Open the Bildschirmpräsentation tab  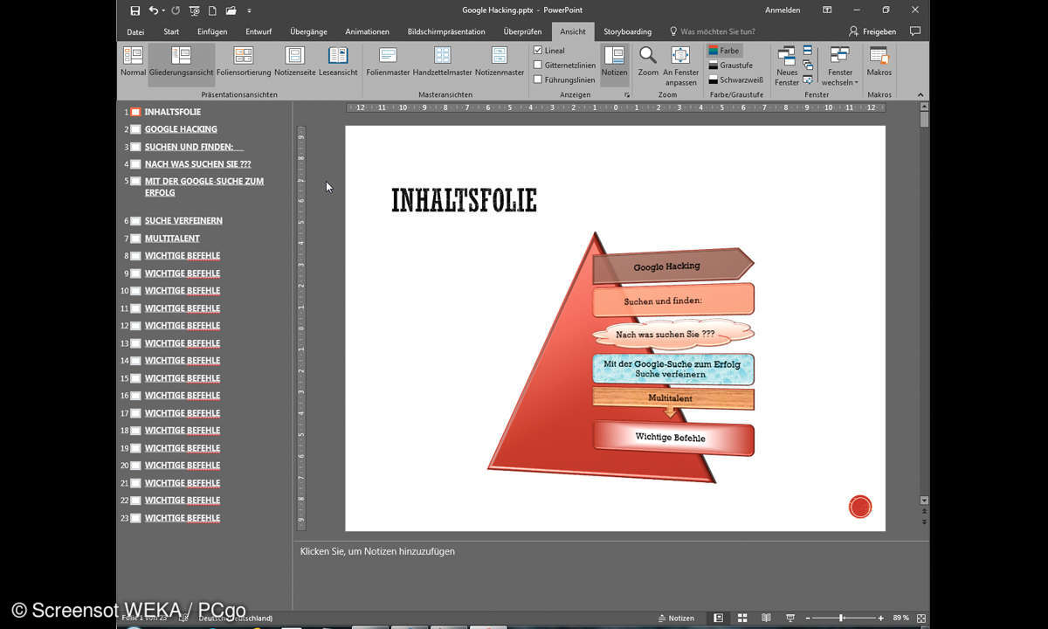(446, 31)
